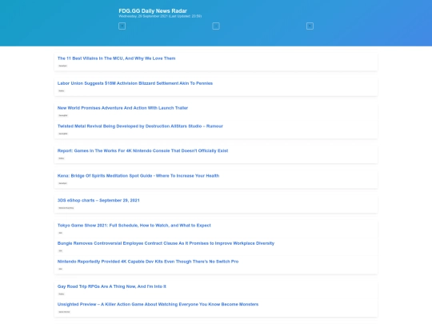Click source tag under the 3DS eShop charts headline
This screenshot has width=432, height=324.
pos(66,208)
